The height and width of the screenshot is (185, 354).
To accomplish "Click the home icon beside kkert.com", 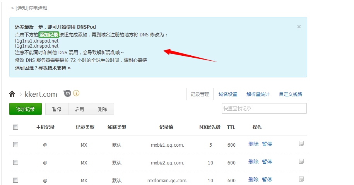I will [12, 94].
